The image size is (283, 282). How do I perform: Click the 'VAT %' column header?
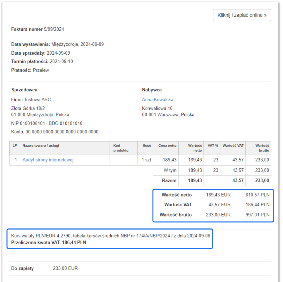(x=213, y=145)
